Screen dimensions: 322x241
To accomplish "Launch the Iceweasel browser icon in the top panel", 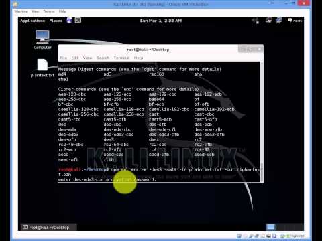I will (69, 21).
